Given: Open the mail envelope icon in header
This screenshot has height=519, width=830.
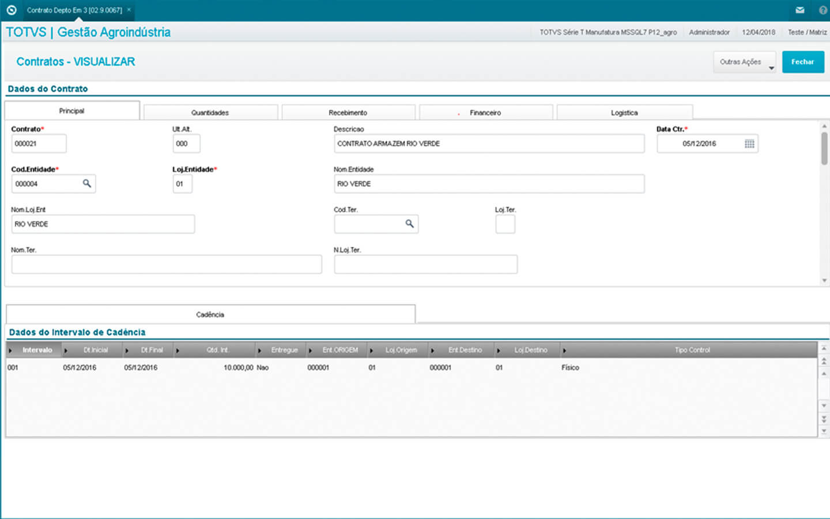Looking at the screenshot, I should (799, 10).
